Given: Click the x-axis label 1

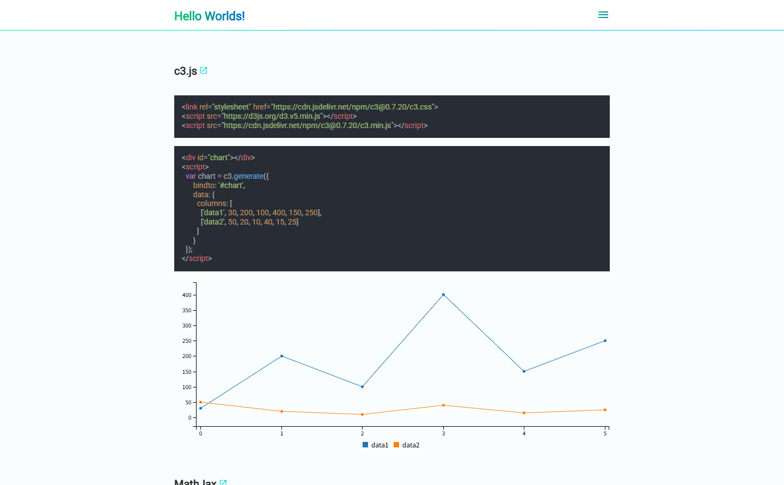Looking at the screenshot, I should click(281, 434).
